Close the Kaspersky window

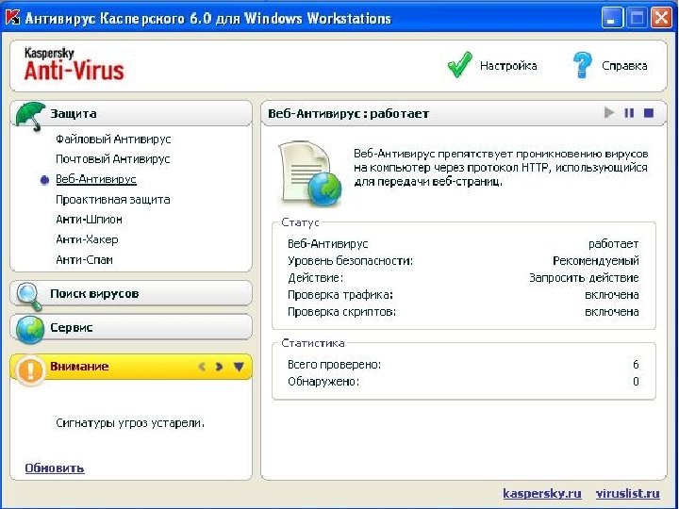click(662, 18)
